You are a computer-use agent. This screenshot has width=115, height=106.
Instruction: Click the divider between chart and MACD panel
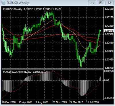tap(53, 69)
